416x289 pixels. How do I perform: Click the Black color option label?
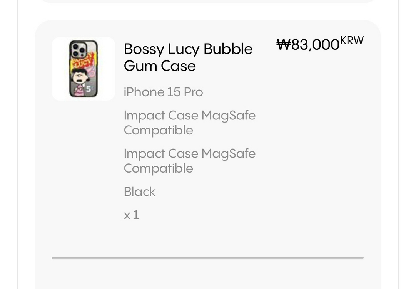point(139,192)
